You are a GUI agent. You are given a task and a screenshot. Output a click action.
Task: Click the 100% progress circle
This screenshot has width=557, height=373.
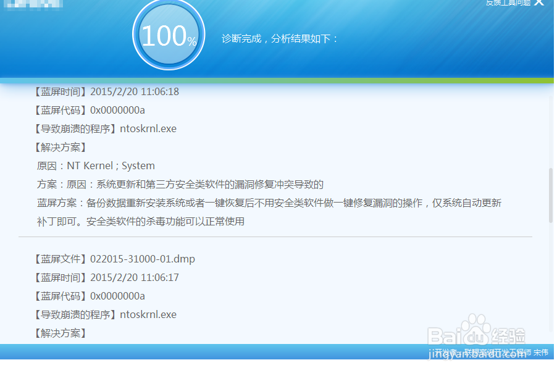click(x=169, y=35)
